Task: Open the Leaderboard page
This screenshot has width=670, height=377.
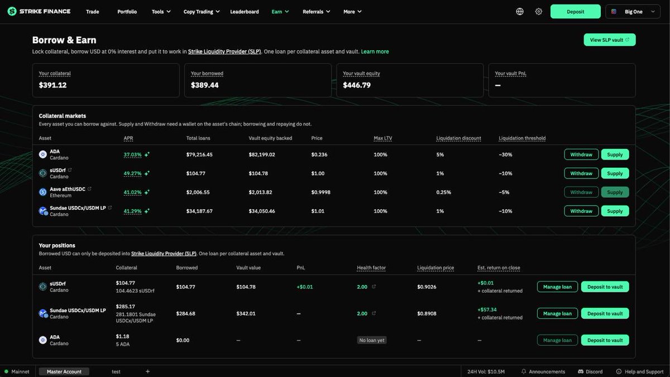Action: tap(245, 11)
